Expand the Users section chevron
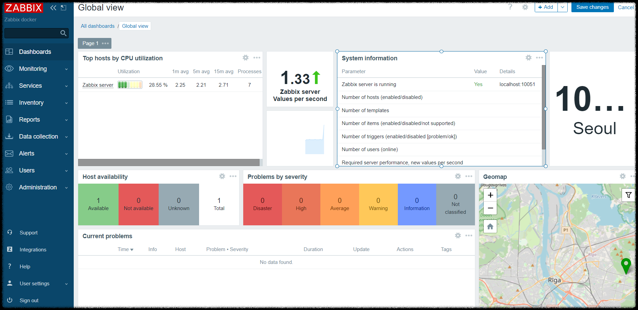The height and width of the screenshot is (310, 638). pyautogui.click(x=67, y=171)
